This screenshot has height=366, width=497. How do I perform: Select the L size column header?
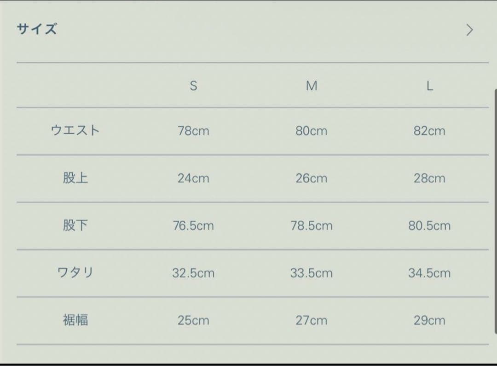point(429,86)
